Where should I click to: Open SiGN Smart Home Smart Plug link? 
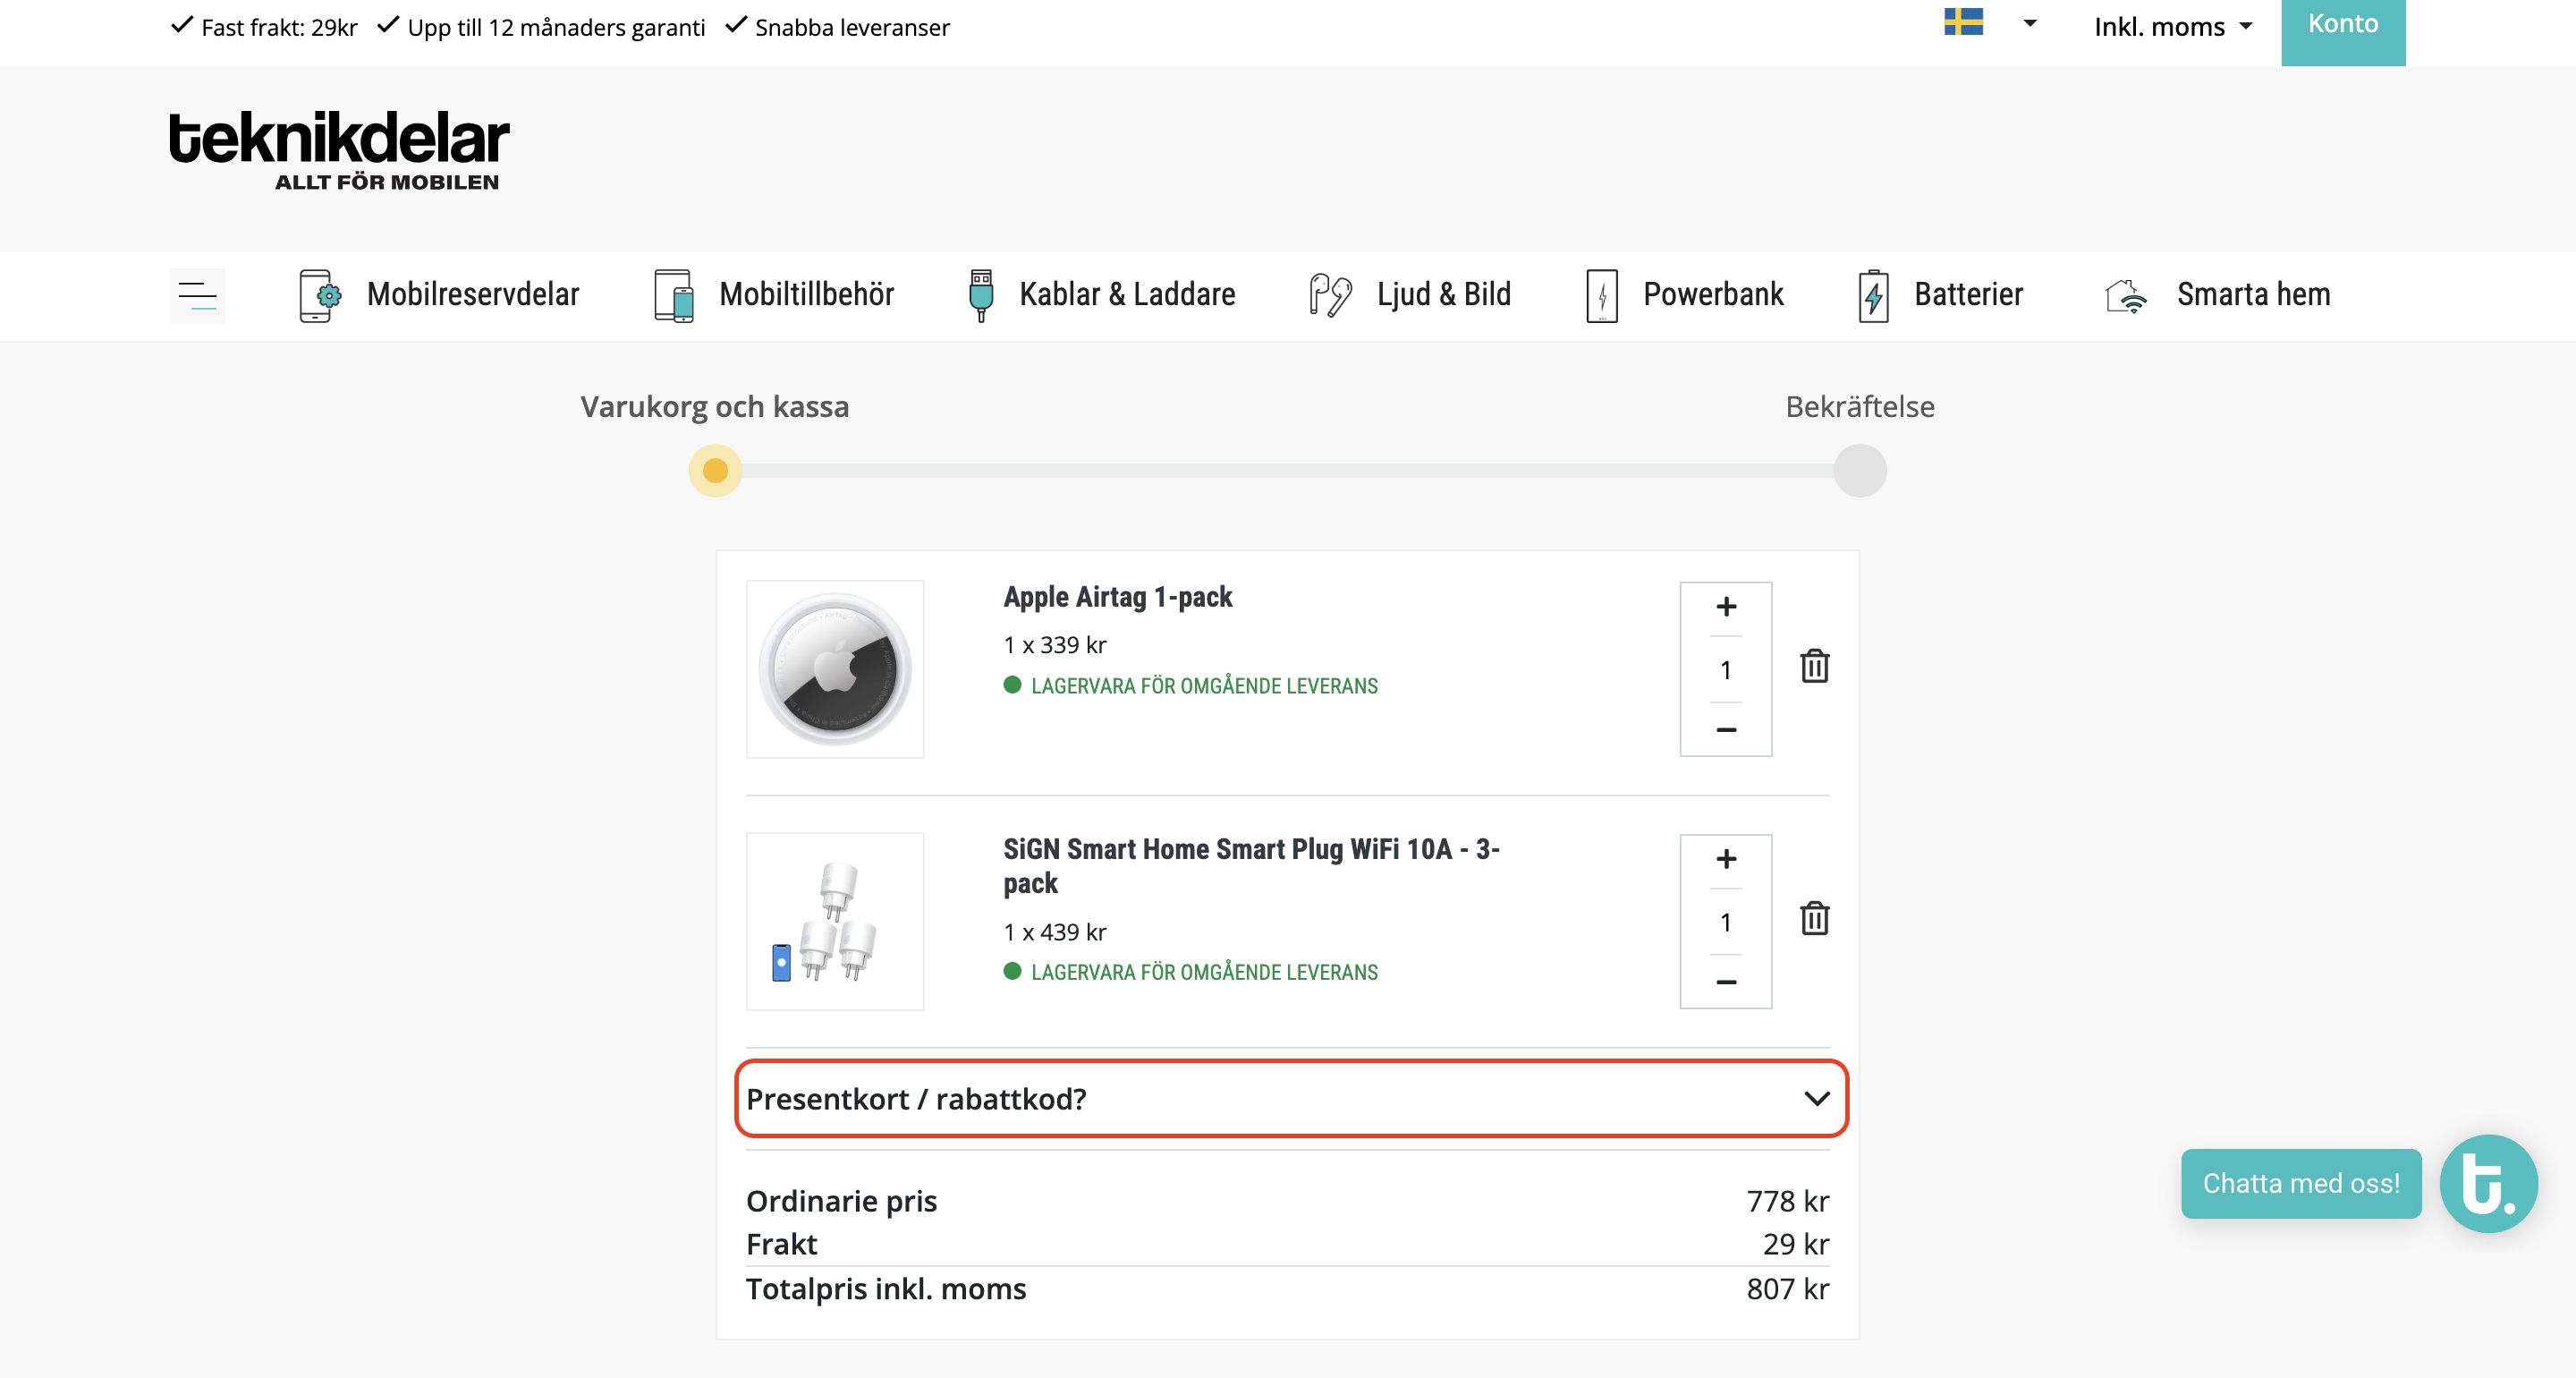[1251, 867]
